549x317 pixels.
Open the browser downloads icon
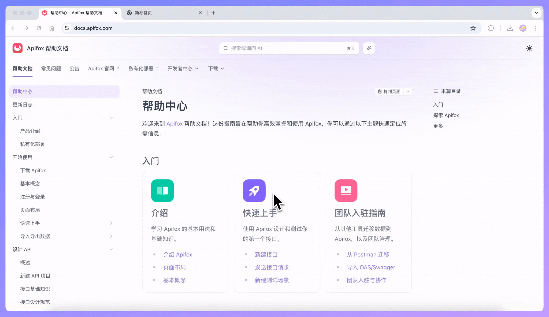[x=510, y=28]
